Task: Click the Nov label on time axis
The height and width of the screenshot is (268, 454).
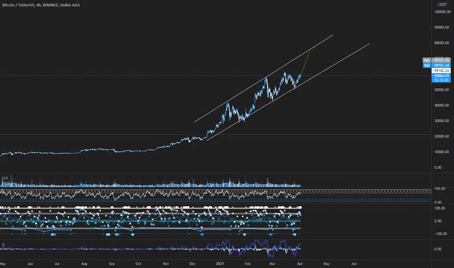Action: coord(166,264)
